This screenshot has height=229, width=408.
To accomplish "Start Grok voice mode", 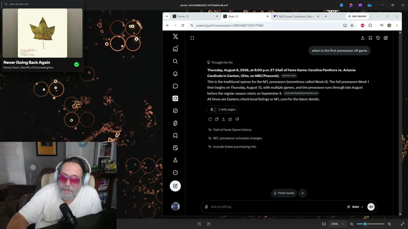I will tap(371, 207).
